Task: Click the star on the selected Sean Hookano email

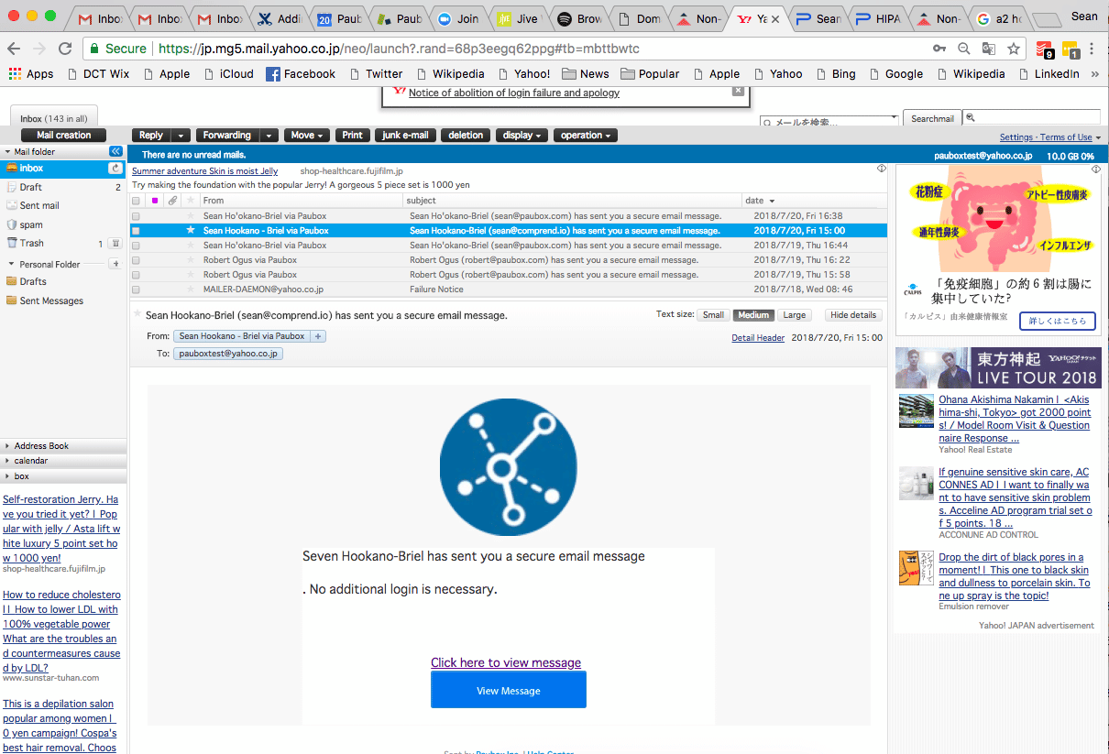Action: [x=191, y=231]
